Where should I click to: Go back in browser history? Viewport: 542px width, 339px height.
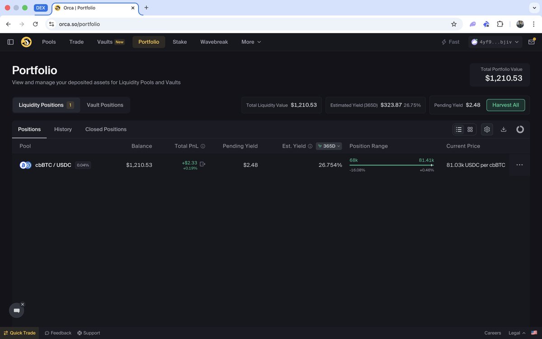click(8, 24)
